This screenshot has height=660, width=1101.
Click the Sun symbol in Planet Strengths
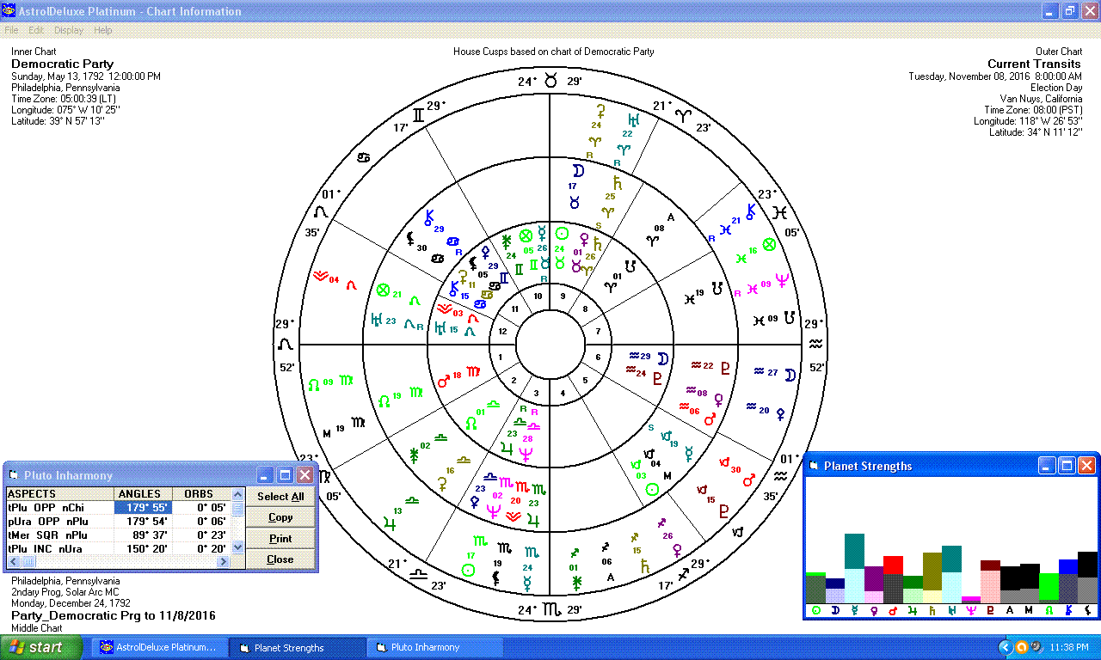[815, 611]
